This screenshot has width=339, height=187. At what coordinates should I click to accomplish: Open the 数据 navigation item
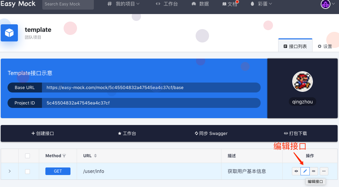coord(200,4)
